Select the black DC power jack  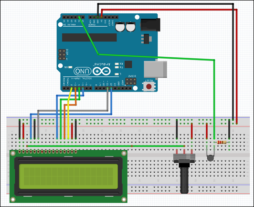click(x=150, y=25)
